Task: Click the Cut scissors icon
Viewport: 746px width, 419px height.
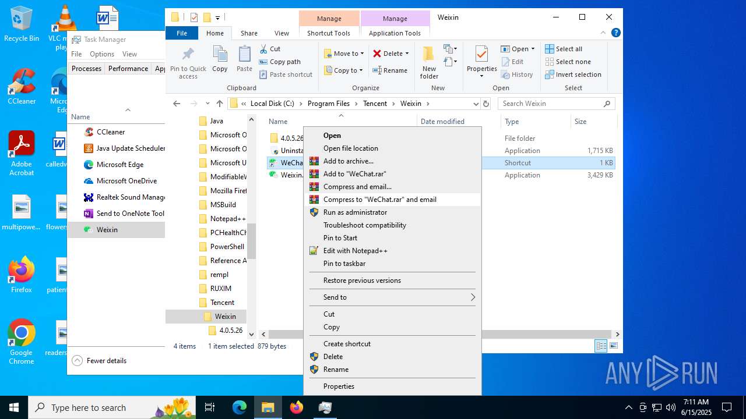Action: (x=263, y=49)
